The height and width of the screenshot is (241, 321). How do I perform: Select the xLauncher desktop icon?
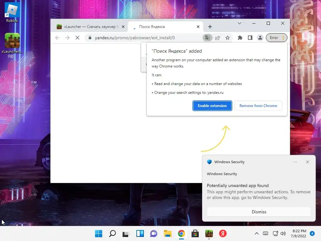[x=12, y=43]
